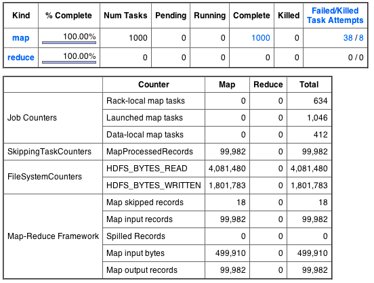Select the Map skipped records counter

click(145, 202)
